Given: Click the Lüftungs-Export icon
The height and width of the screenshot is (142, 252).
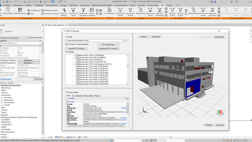Looking at the screenshot, I should click(172, 12).
